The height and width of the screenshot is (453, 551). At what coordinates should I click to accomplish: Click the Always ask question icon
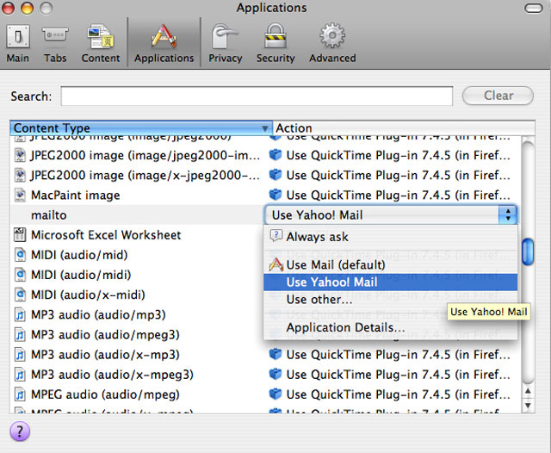click(275, 236)
